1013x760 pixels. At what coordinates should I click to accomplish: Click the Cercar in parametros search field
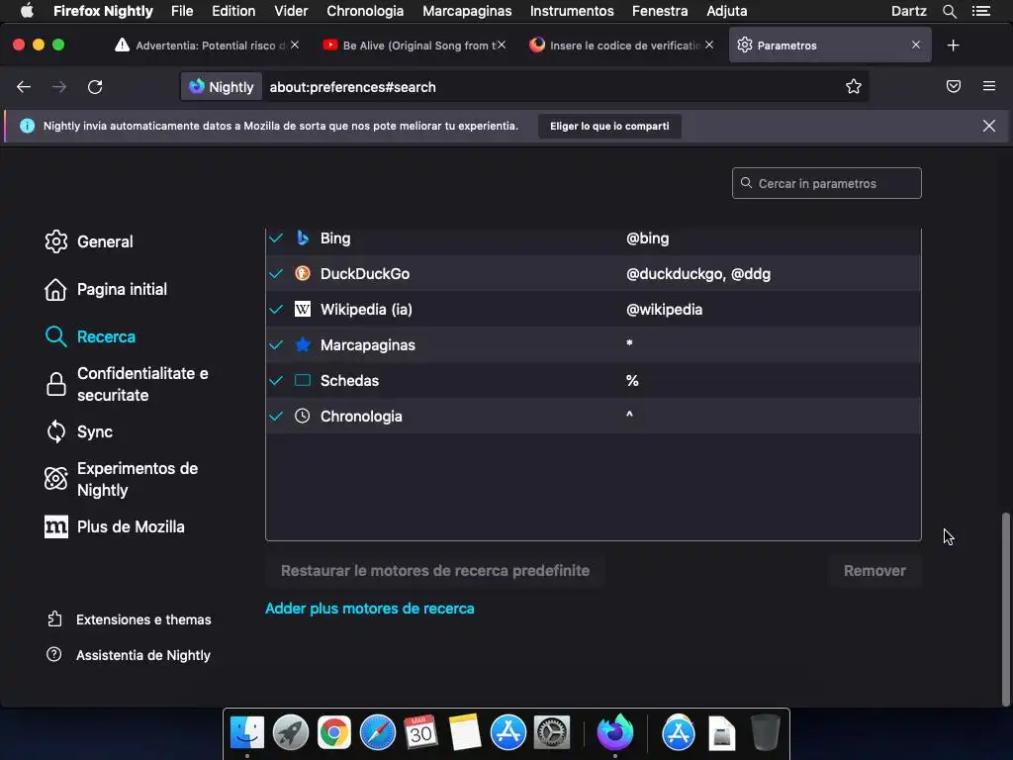click(x=826, y=183)
